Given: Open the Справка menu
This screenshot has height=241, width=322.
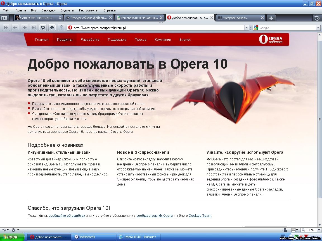Looking at the screenshot, I should (110, 10).
